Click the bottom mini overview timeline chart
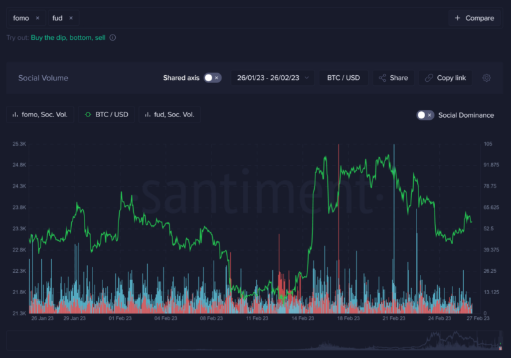Image resolution: width=511 pixels, height=358 pixels. pos(255,341)
